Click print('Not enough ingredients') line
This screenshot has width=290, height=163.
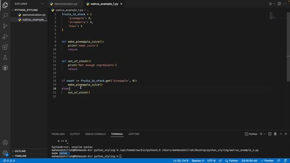92,65
